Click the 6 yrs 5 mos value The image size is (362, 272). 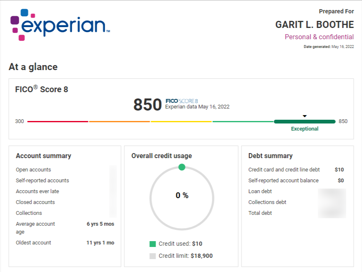101,224
